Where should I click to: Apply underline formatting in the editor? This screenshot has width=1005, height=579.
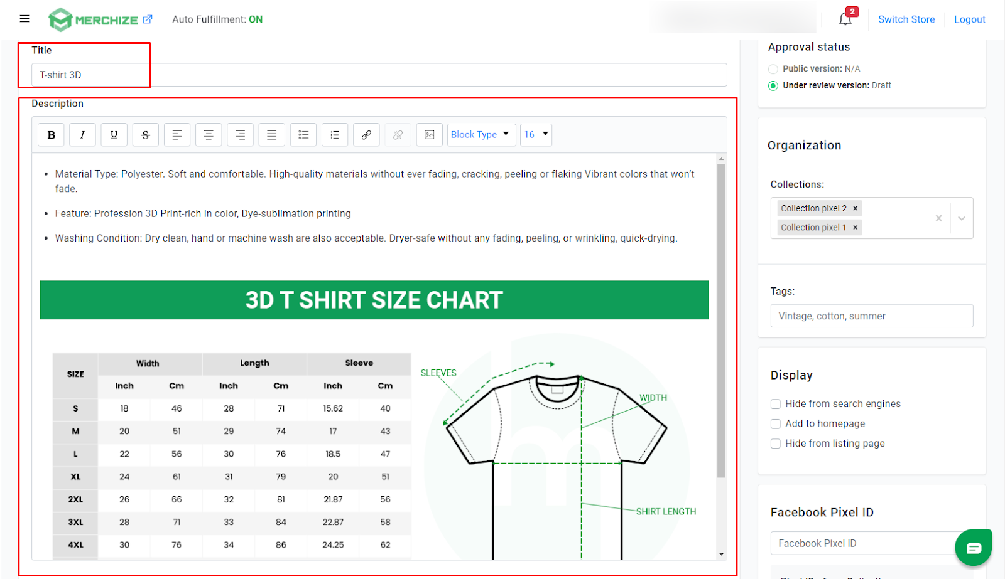(x=114, y=135)
